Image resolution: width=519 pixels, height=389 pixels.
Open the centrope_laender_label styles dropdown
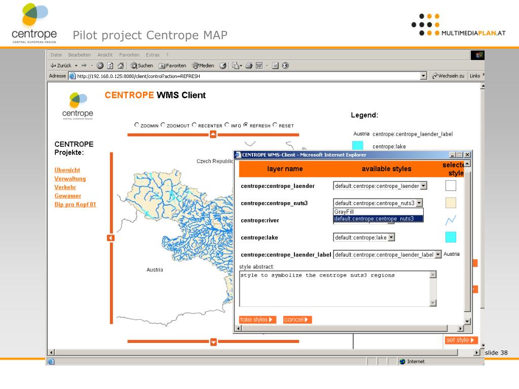(438, 254)
